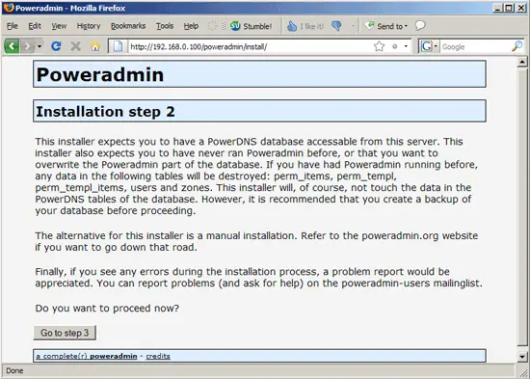Follow the 'a complete(r) poweradmin' footer link
Viewport: 530px width, 379px height.
[x=87, y=356]
